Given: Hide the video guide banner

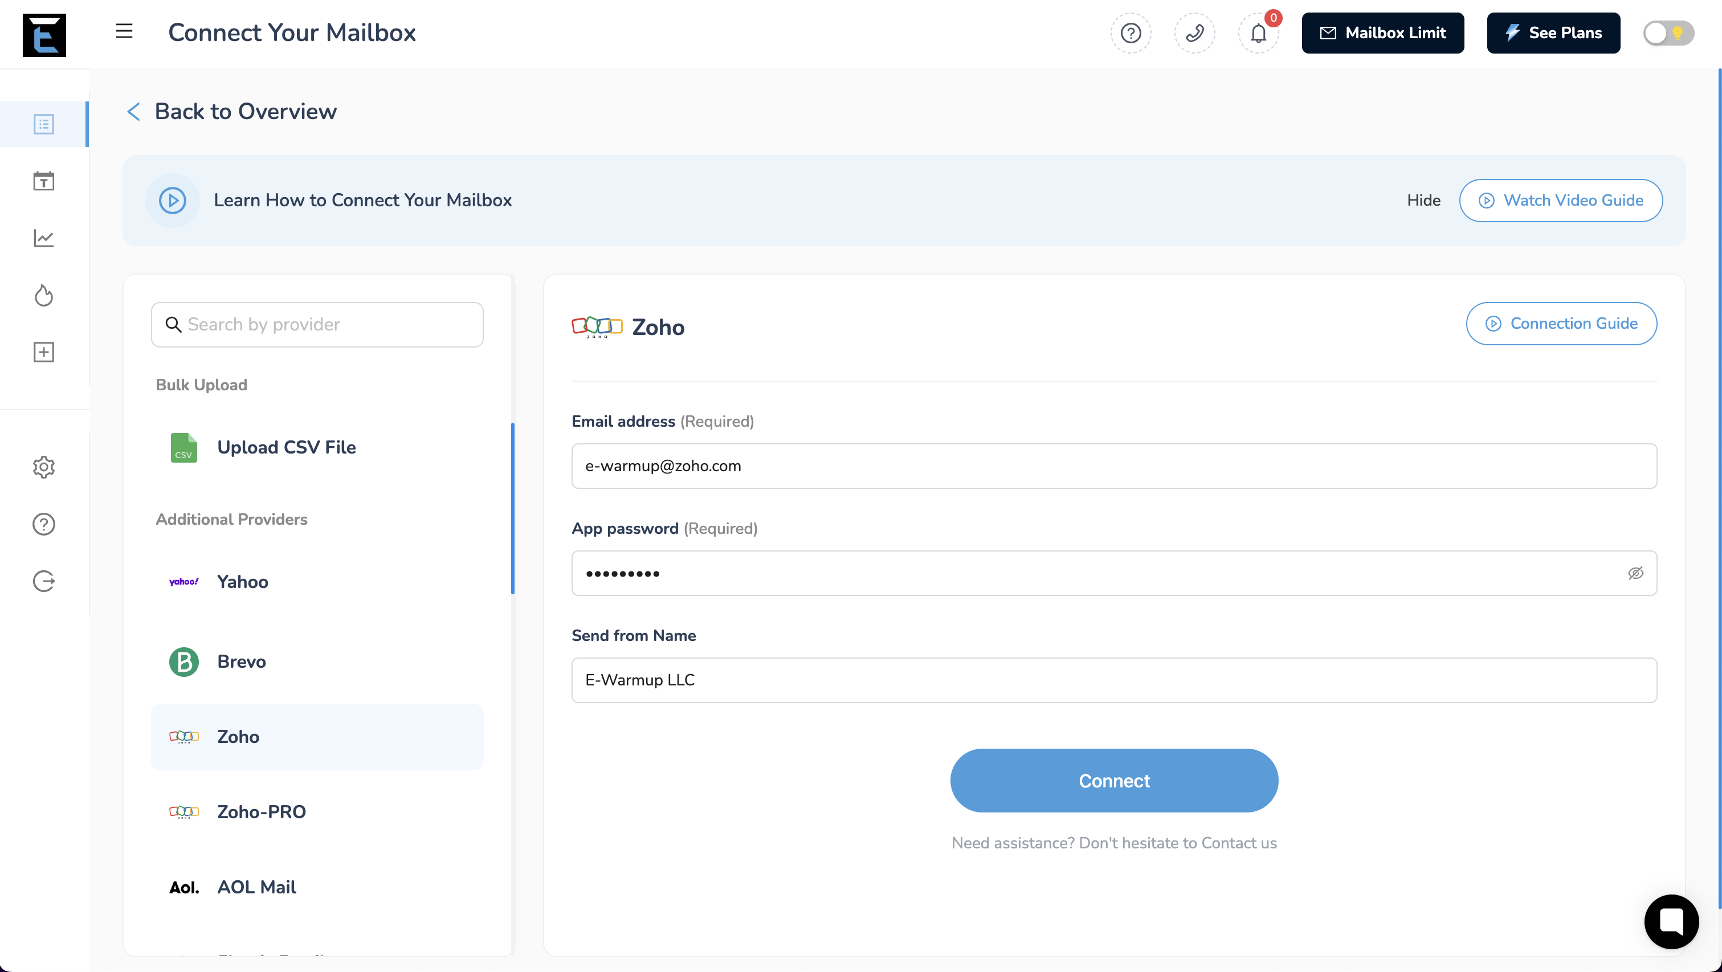Looking at the screenshot, I should pos(1423,200).
